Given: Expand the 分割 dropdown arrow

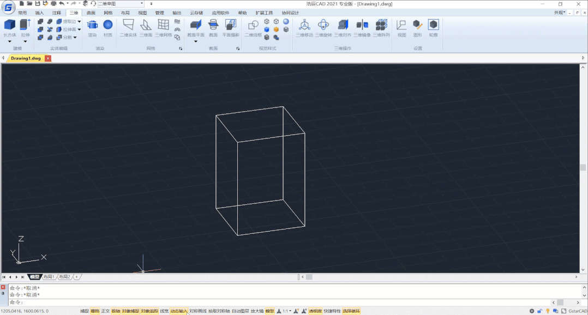Looking at the screenshot, I should point(75,38).
